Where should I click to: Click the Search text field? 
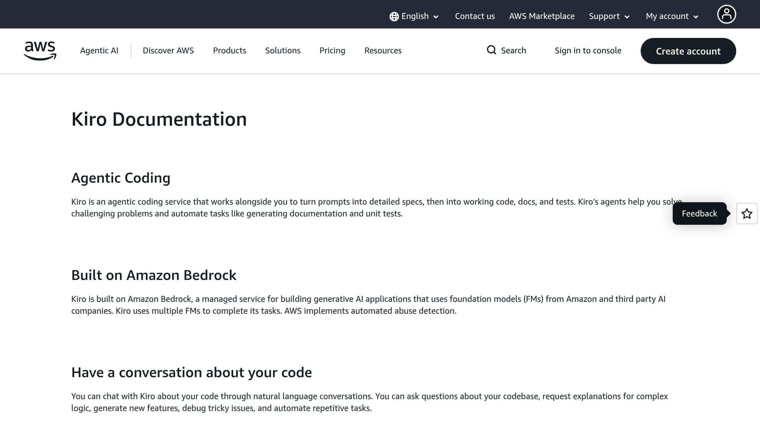(x=513, y=50)
